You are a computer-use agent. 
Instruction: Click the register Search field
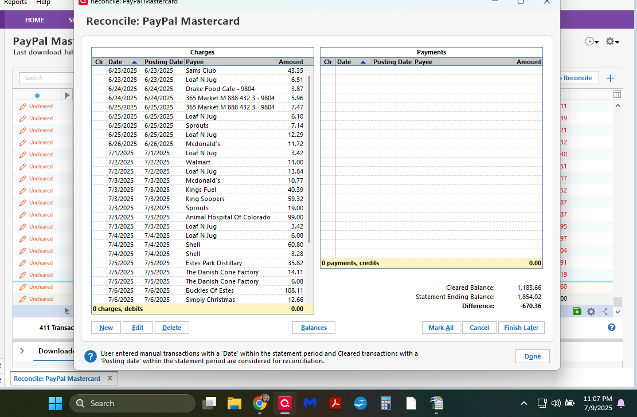pyautogui.click(x=46, y=78)
